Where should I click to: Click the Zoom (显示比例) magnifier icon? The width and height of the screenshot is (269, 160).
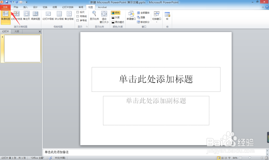pyautogui.click(x=94, y=14)
